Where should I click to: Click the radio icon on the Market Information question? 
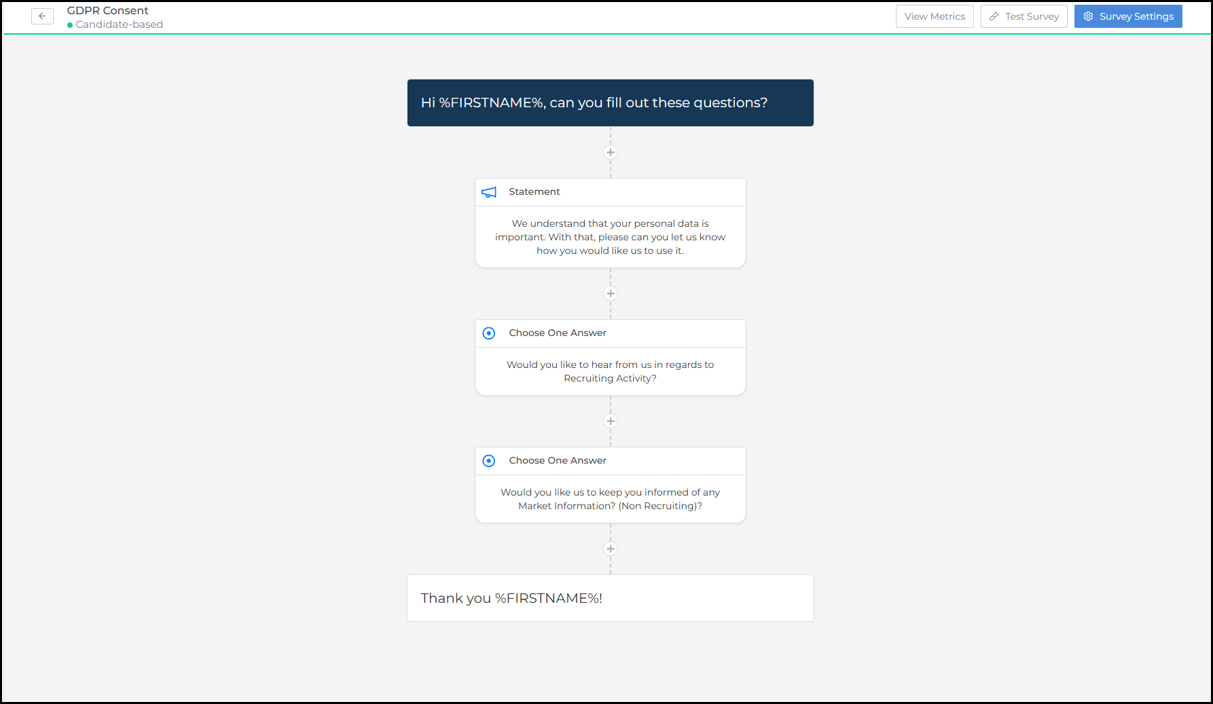click(x=489, y=461)
